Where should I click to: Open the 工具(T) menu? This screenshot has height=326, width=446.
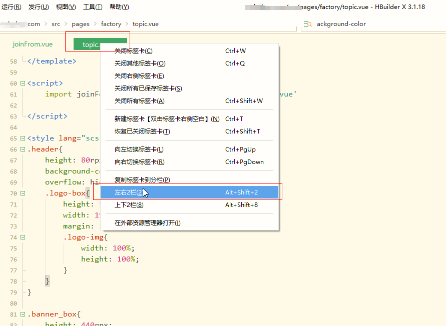[x=93, y=7]
